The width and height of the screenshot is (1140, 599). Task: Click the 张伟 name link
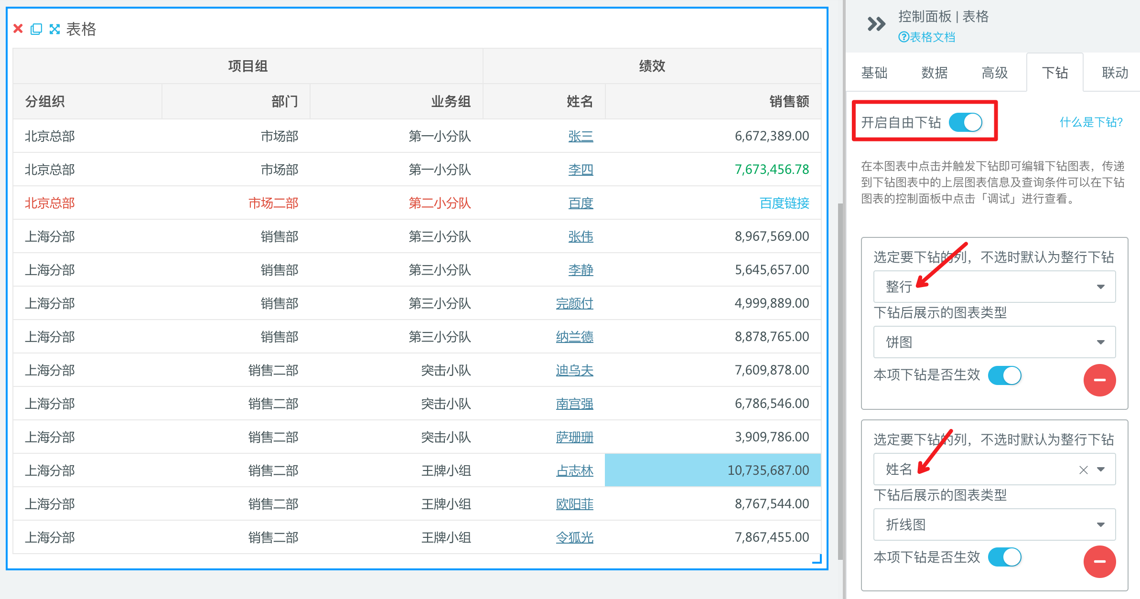coord(581,236)
